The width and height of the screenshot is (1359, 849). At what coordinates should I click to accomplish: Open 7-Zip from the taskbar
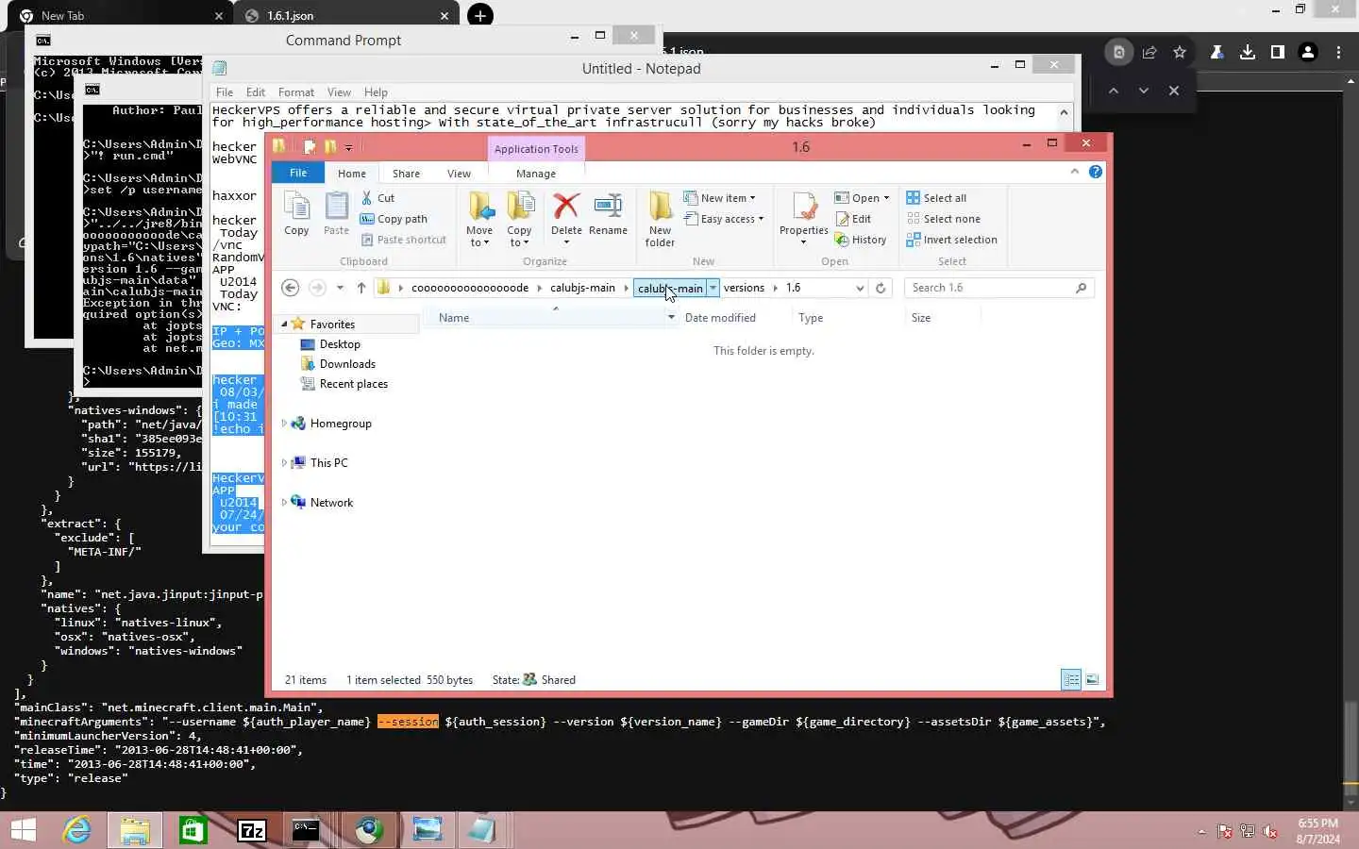pyautogui.click(x=252, y=830)
